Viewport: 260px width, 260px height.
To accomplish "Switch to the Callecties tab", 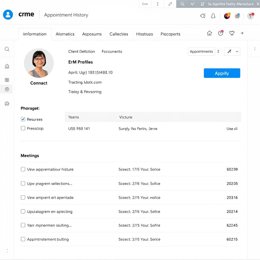I will pos(119,34).
